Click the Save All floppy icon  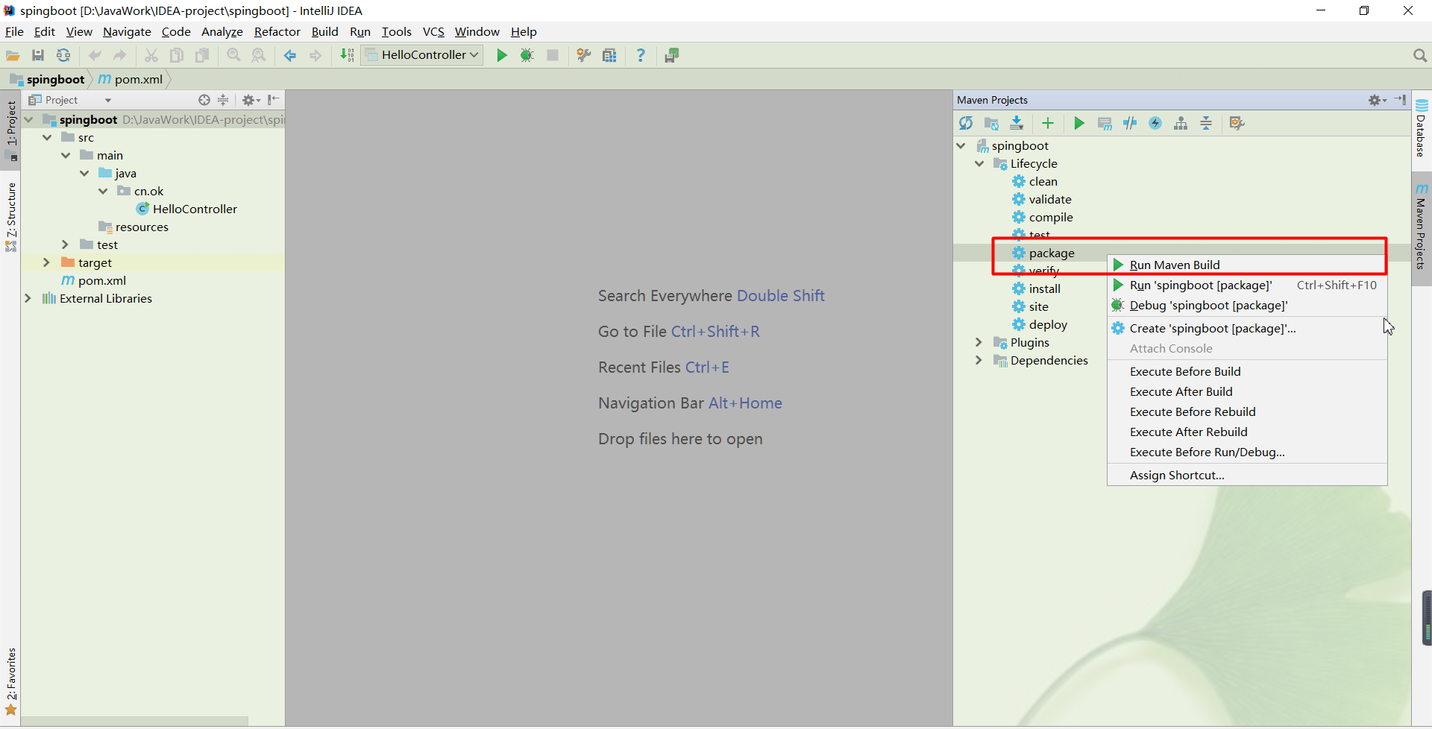tap(38, 55)
